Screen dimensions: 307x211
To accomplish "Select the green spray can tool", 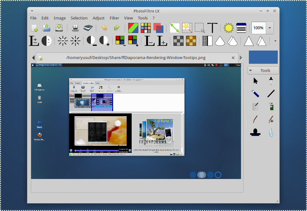I will pos(271,106).
